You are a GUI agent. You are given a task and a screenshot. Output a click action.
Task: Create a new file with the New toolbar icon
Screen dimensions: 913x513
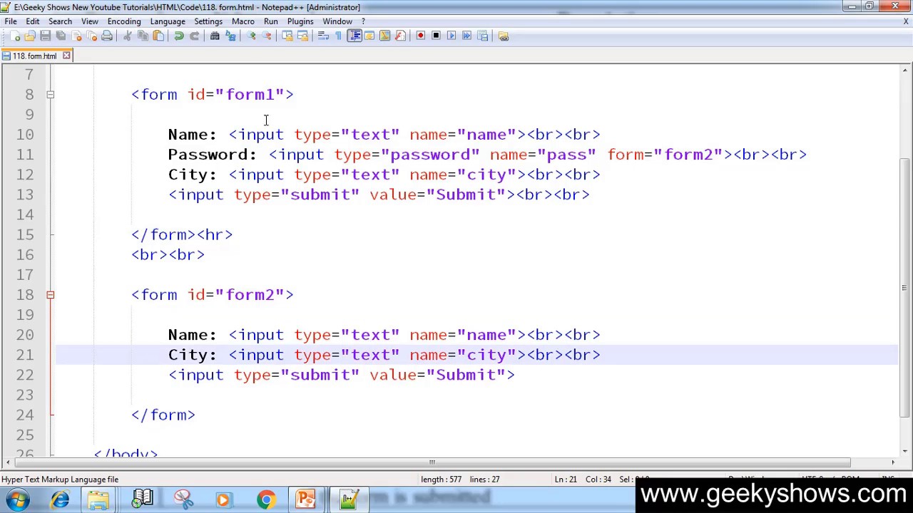tap(16, 36)
